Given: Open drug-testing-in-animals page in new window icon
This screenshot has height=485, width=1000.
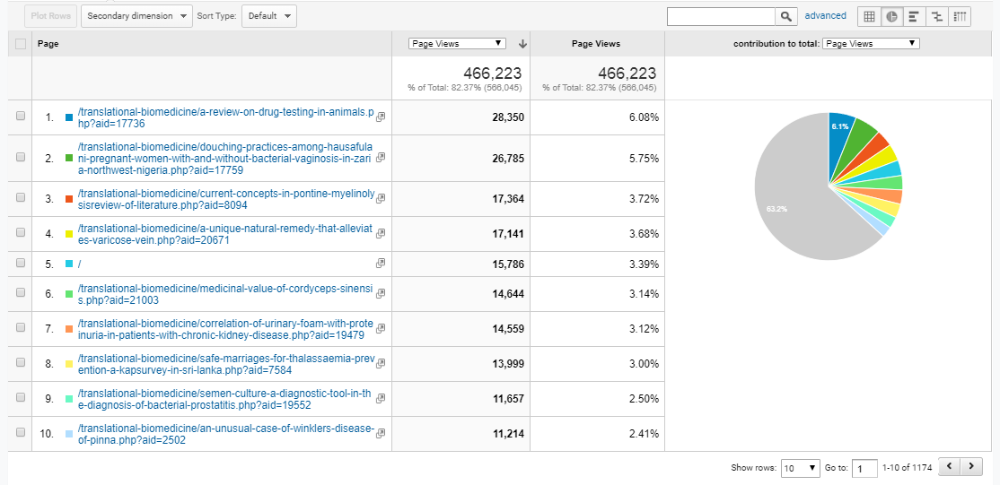Looking at the screenshot, I should tap(381, 117).
